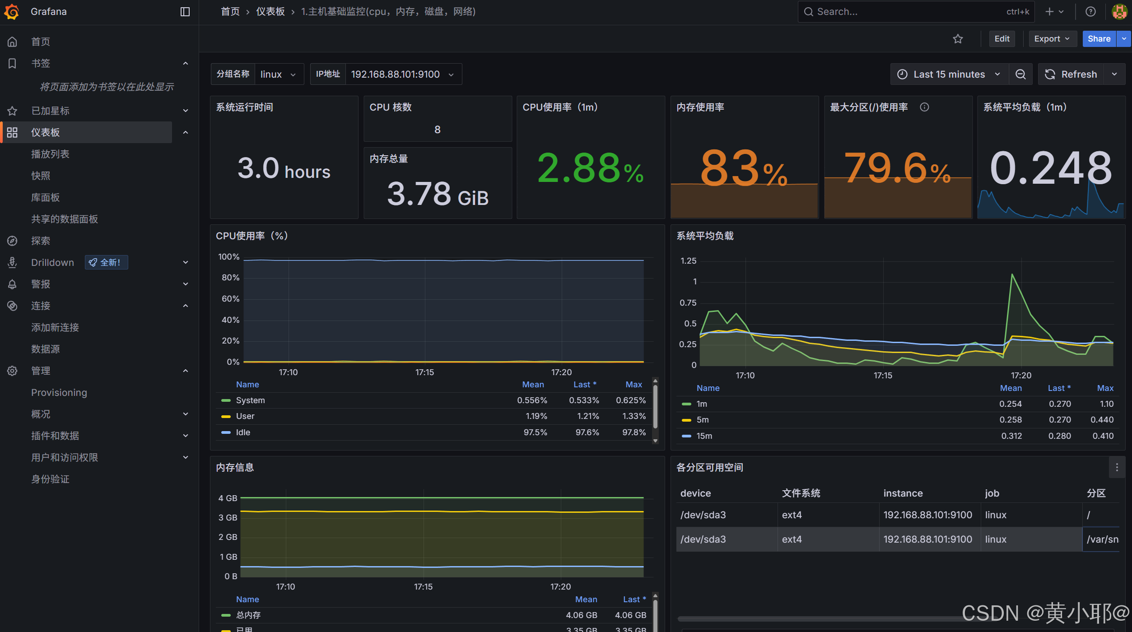Open the help question mark icon

(1090, 12)
